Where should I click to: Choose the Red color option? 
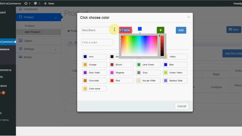pos(121,80)
